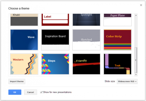The image size is (146, 101).
Task: Click the theme list scrollbar thumb
Action: 136,60
